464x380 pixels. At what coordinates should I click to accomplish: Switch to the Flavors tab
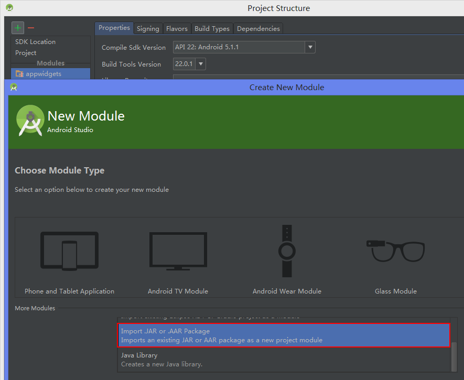coord(177,28)
